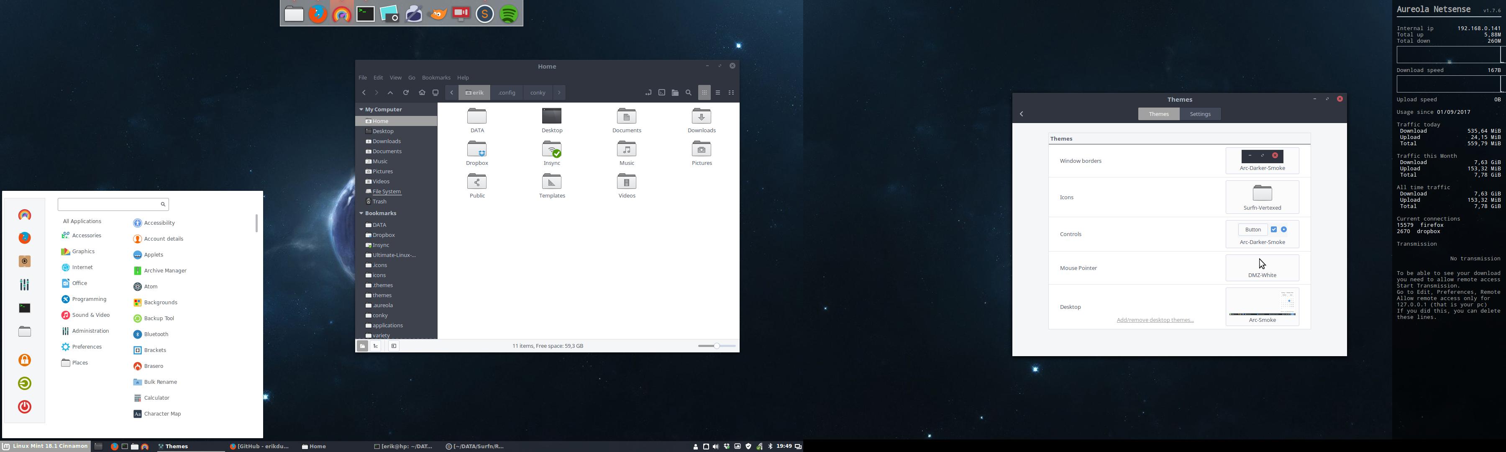This screenshot has width=1506, height=452.
Task: Open the Edit menu in file manager
Action: (x=378, y=78)
